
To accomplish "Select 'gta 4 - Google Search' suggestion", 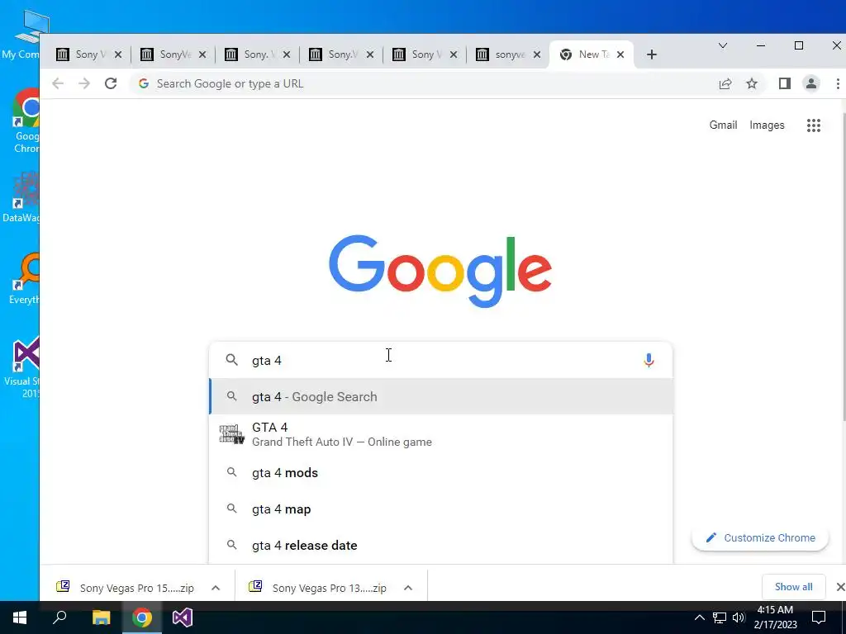I will (x=441, y=397).
